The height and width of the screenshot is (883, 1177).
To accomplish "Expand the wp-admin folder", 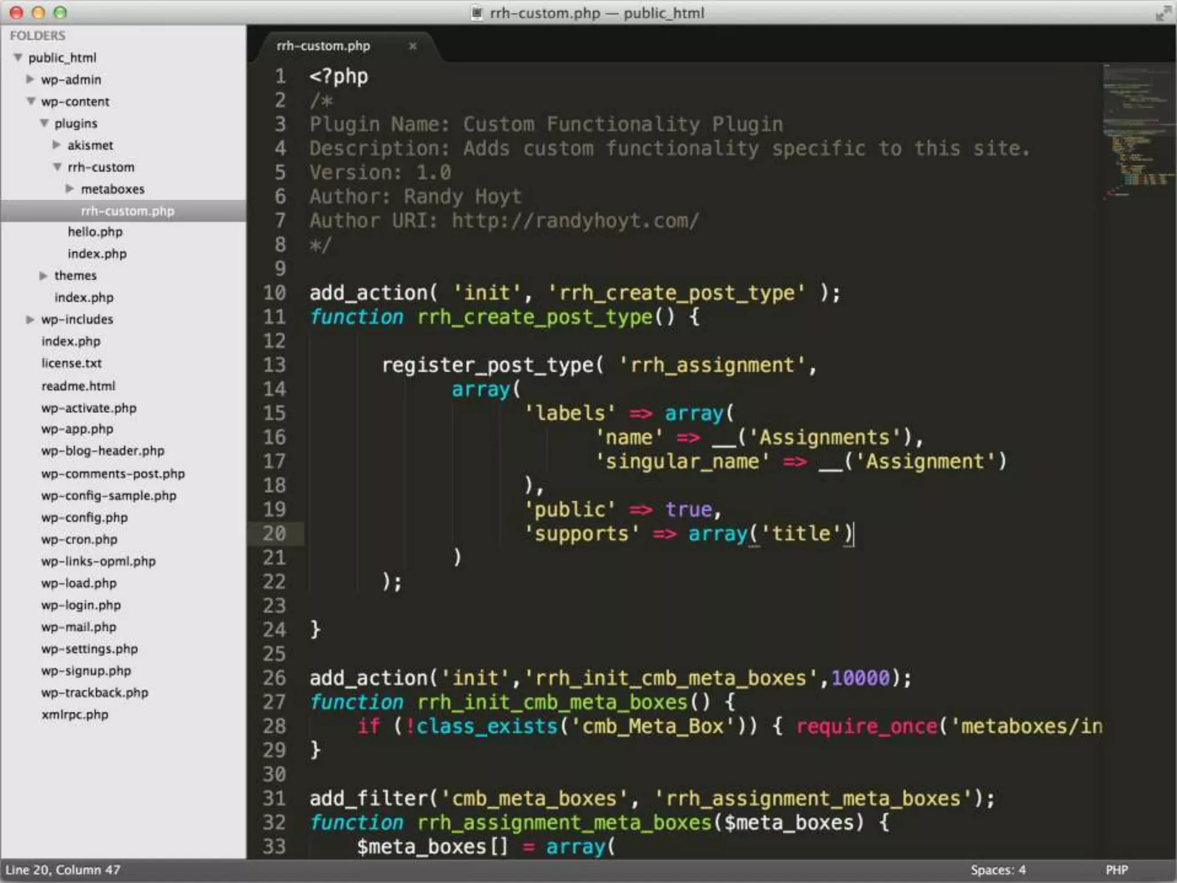I will click(30, 79).
